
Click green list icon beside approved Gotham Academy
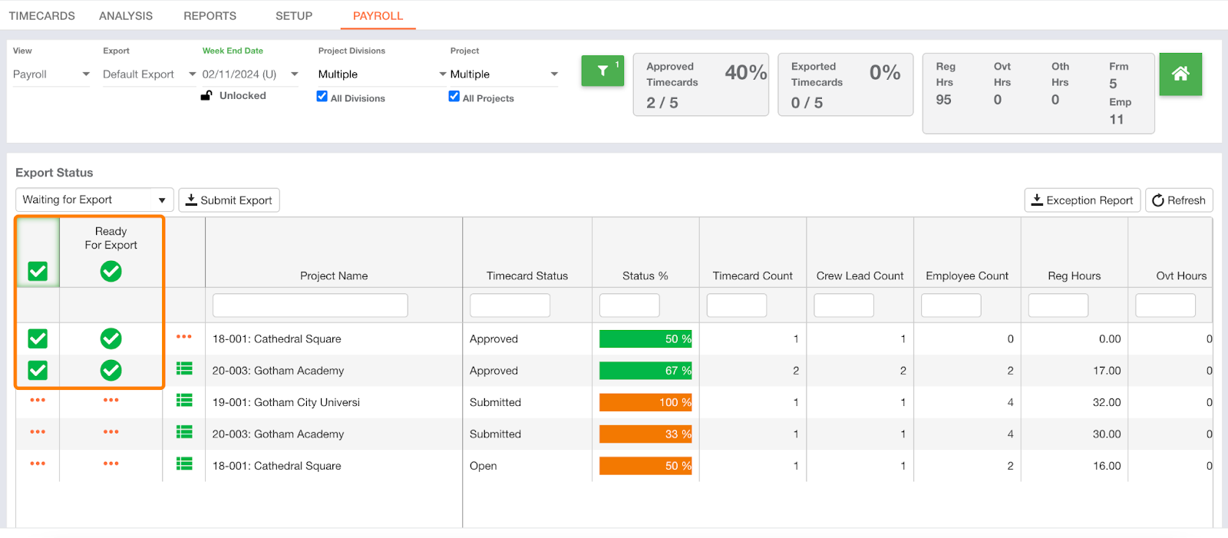pos(184,368)
